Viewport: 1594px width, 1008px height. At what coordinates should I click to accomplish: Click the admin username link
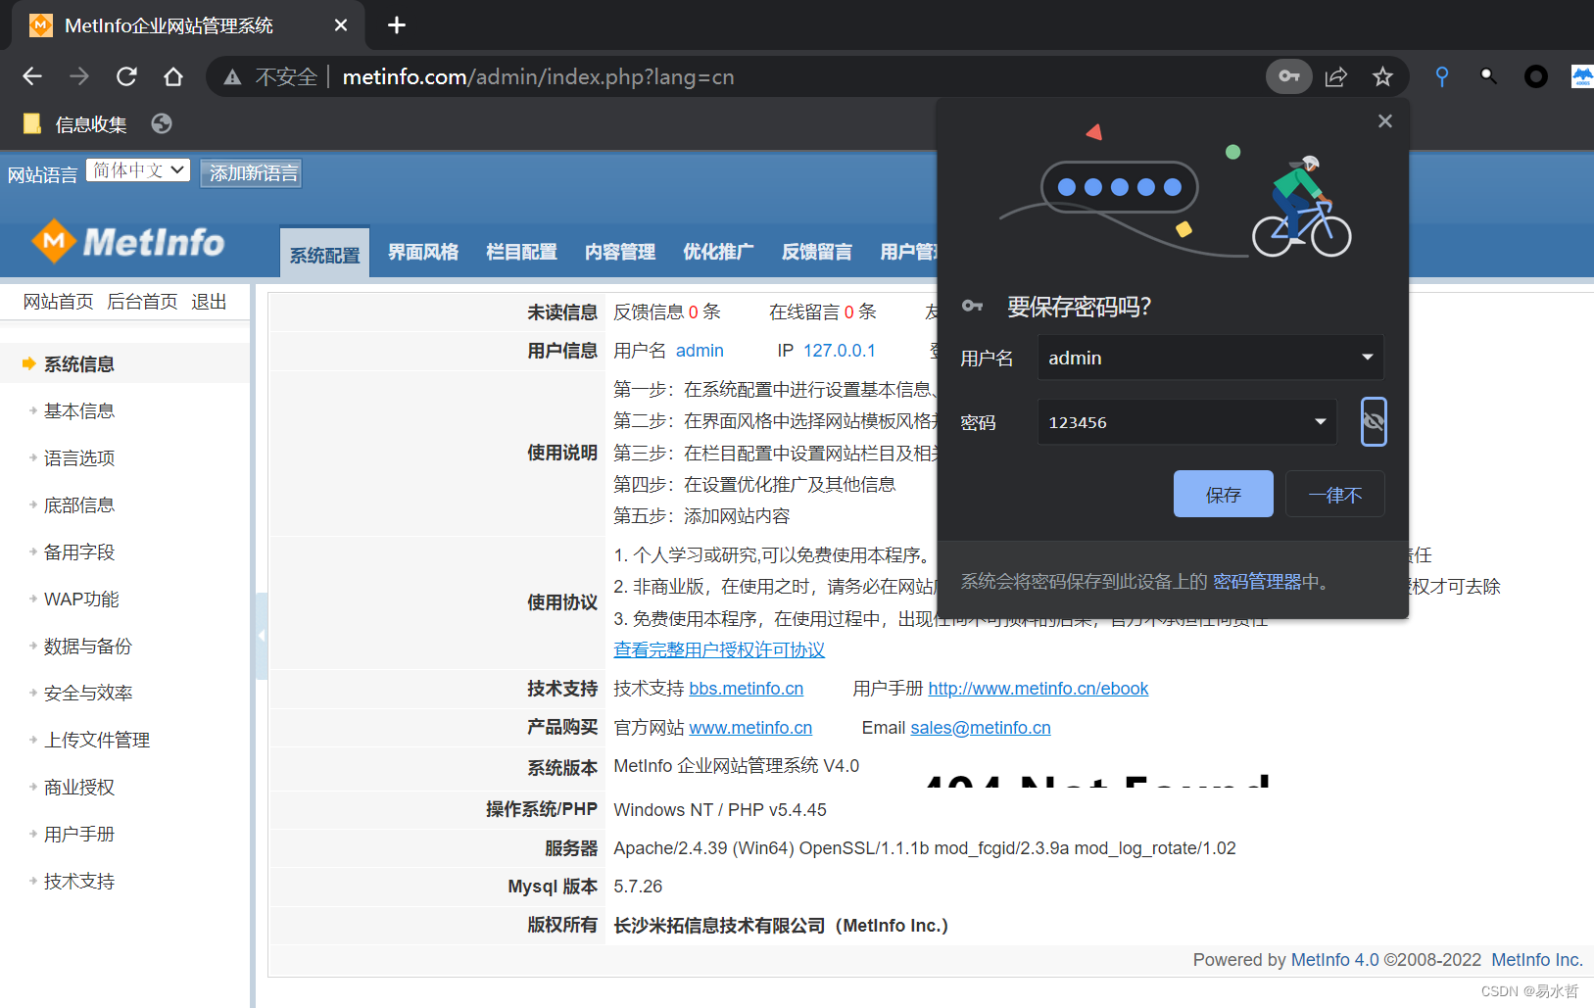(700, 351)
